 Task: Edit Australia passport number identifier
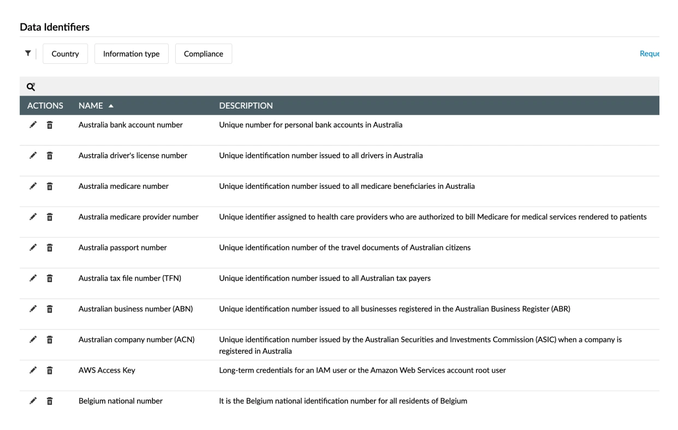click(x=33, y=248)
